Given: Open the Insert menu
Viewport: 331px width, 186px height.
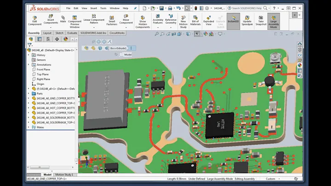Looking at the screenshot, I should [94, 8].
